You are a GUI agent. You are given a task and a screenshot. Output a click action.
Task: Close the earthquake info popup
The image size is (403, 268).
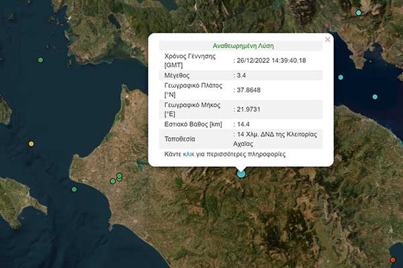328,40
